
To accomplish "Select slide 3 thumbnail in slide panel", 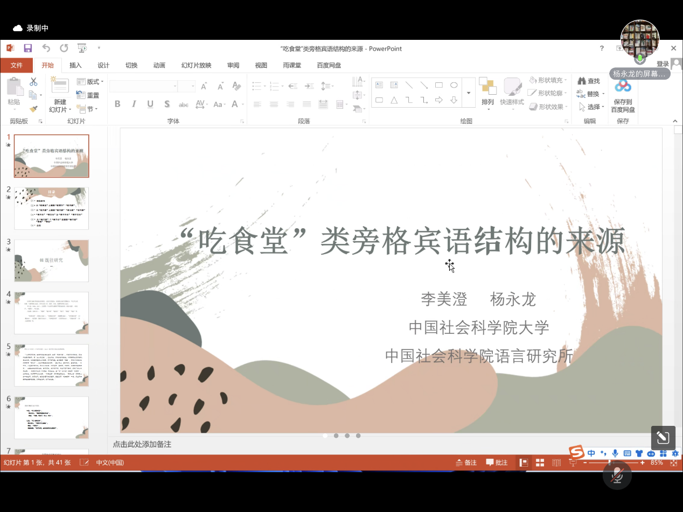I will click(52, 261).
